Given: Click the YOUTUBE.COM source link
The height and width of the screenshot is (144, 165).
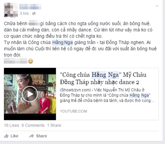Looking at the screenshot, I should click(73, 111).
